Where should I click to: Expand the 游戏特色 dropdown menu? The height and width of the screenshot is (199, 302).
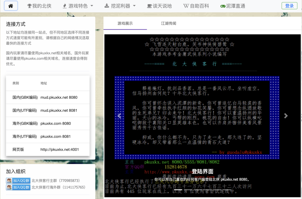pyautogui.click(x=77, y=6)
